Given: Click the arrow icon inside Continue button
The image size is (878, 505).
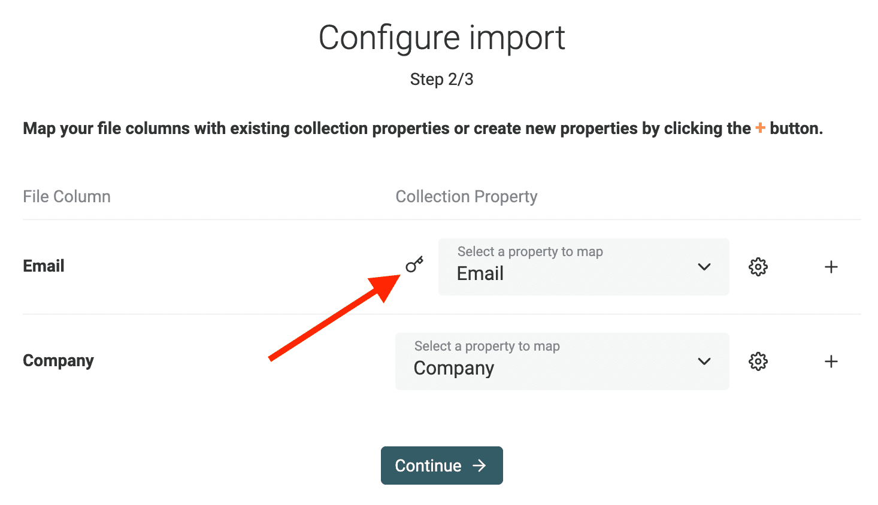Looking at the screenshot, I should coord(479,466).
